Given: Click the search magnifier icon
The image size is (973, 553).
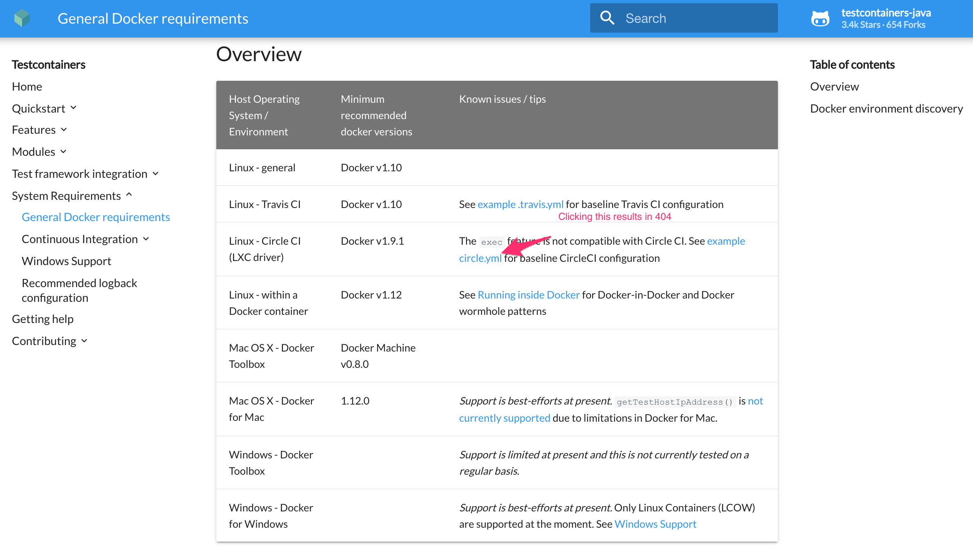Looking at the screenshot, I should click(x=608, y=18).
